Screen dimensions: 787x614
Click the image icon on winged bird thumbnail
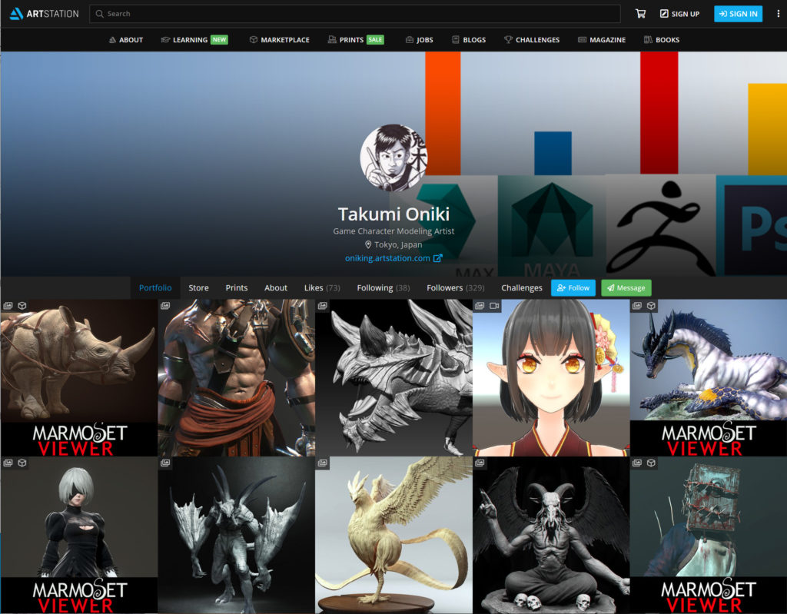click(323, 463)
